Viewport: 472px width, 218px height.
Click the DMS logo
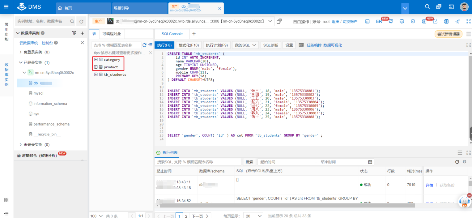(29, 7)
